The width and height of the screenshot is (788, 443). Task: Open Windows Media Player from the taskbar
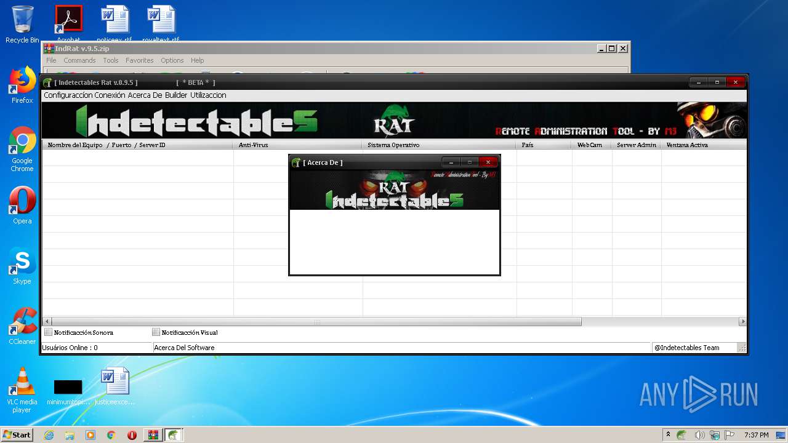tap(90, 435)
